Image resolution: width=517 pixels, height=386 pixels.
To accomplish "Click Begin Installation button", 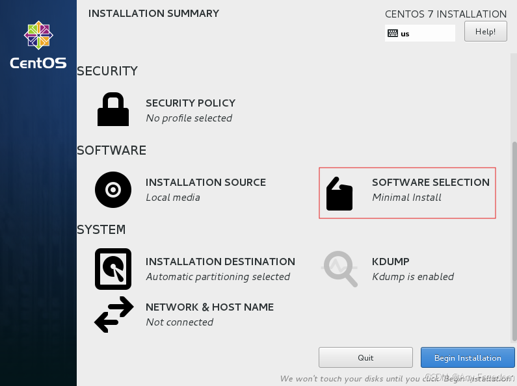I will 468,357.
